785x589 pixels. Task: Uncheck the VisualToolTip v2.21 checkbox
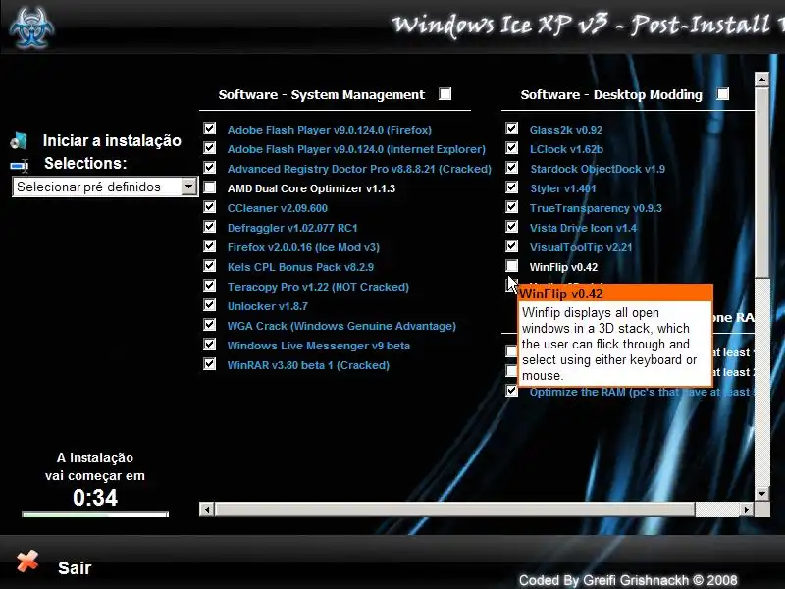point(511,246)
